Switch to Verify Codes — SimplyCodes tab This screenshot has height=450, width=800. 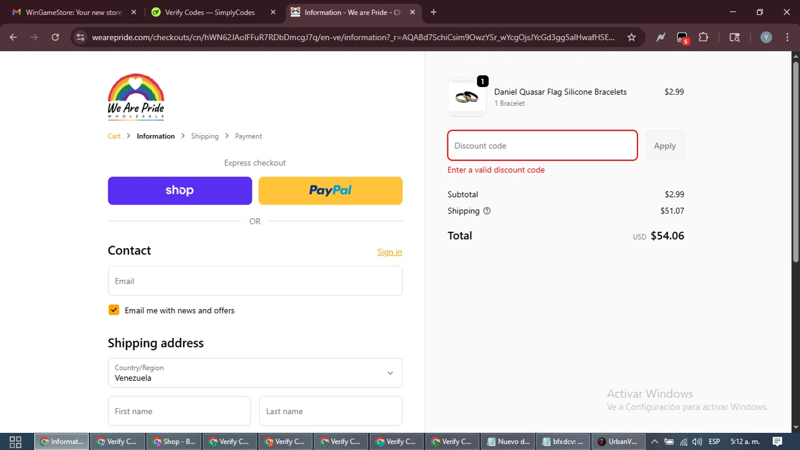pos(210,12)
